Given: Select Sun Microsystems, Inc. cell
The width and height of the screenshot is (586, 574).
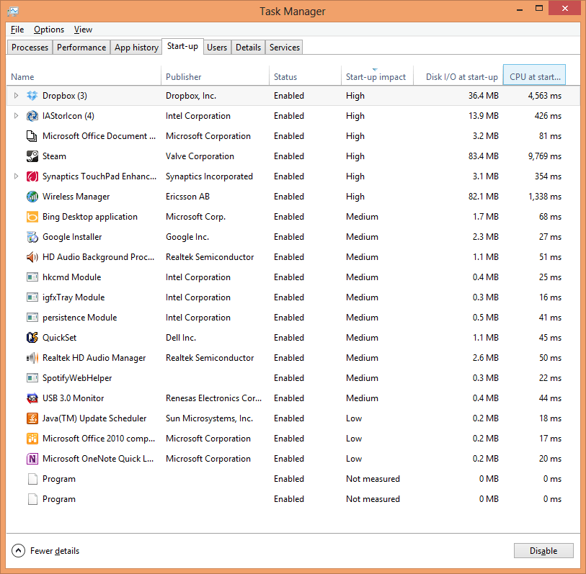Looking at the screenshot, I should (x=209, y=418).
